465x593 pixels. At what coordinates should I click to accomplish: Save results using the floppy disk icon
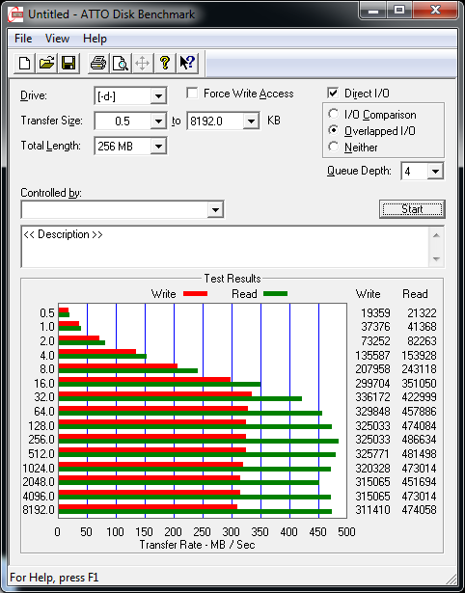68,63
